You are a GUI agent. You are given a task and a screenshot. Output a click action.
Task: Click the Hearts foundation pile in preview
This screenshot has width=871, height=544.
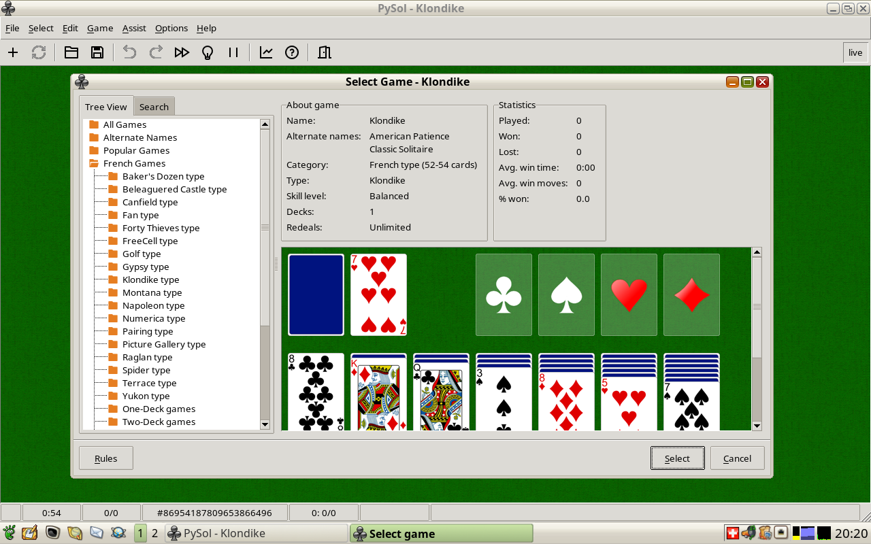[x=629, y=294]
